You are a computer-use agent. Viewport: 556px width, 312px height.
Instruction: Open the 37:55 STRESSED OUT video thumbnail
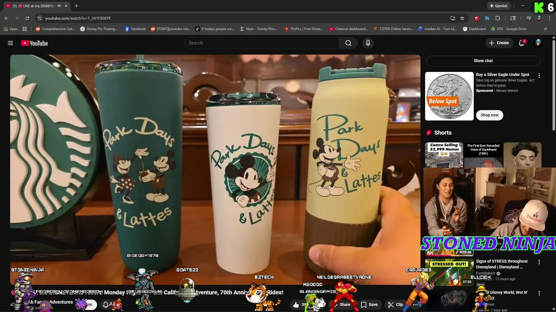449,272
